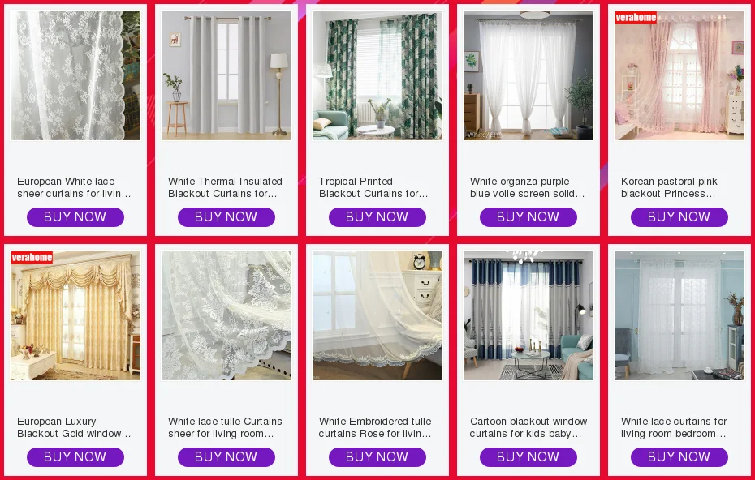Buy the Cartoon blackout kids curtains

pos(528,457)
